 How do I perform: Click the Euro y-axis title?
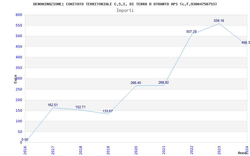pos(15,79)
